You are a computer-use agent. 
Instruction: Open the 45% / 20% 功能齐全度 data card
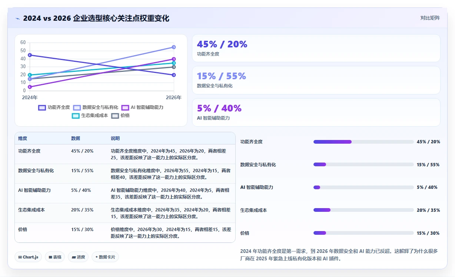(x=316, y=48)
